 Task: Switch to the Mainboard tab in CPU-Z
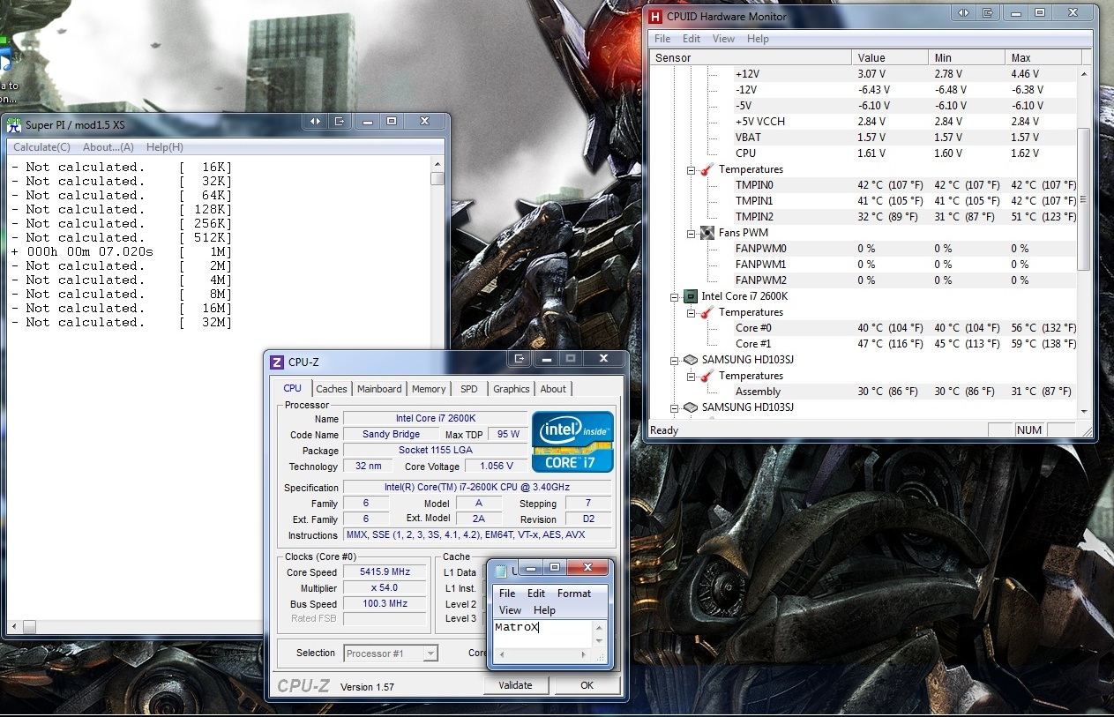click(x=379, y=389)
